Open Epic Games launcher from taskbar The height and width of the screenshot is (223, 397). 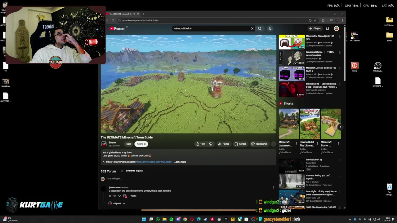(226, 219)
